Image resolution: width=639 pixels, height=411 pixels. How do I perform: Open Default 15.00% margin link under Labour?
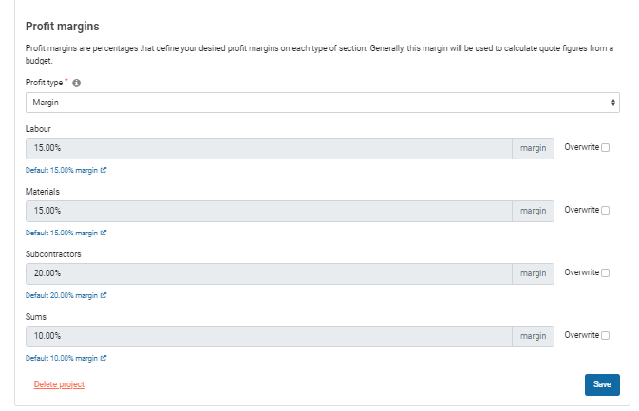(62, 170)
